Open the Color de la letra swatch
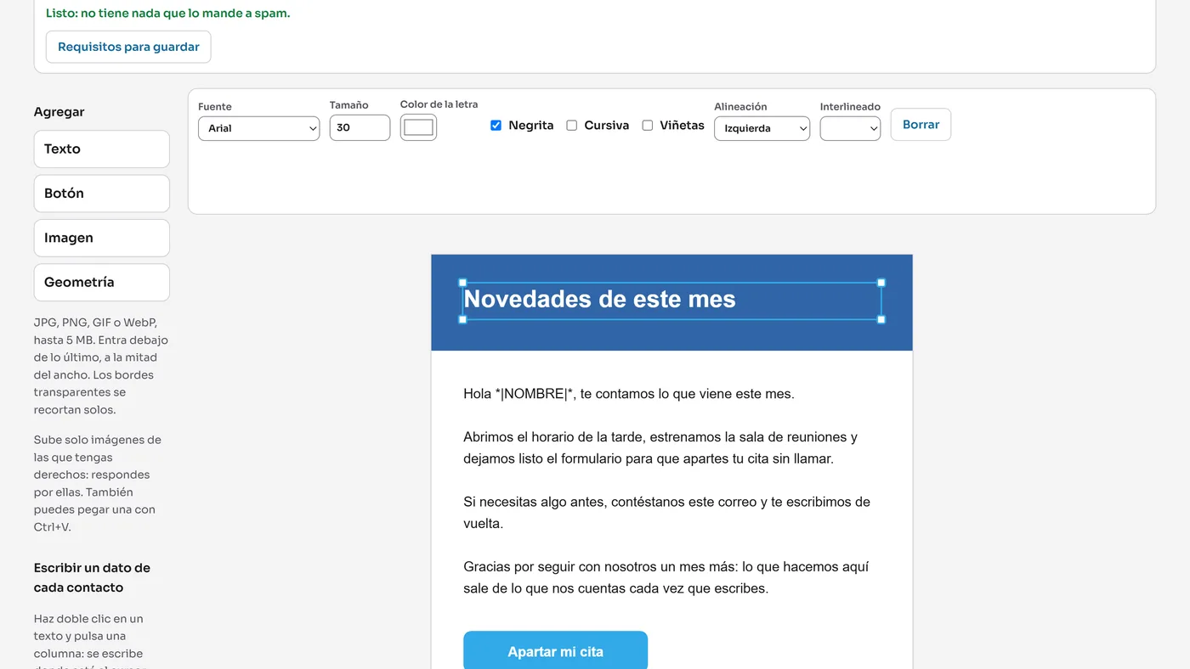 click(x=418, y=127)
